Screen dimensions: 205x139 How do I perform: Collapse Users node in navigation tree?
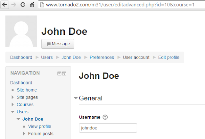click(12, 112)
